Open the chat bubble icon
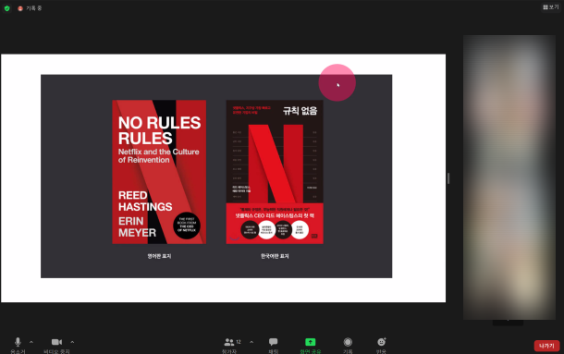This screenshot has height=354, width=564. (x=274, y=342)
